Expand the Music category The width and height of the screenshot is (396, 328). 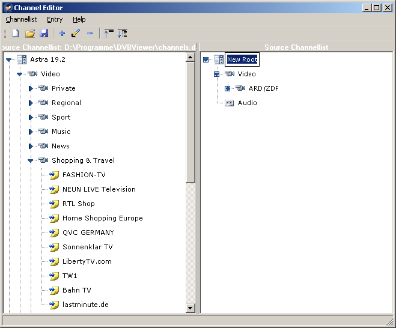31,132
